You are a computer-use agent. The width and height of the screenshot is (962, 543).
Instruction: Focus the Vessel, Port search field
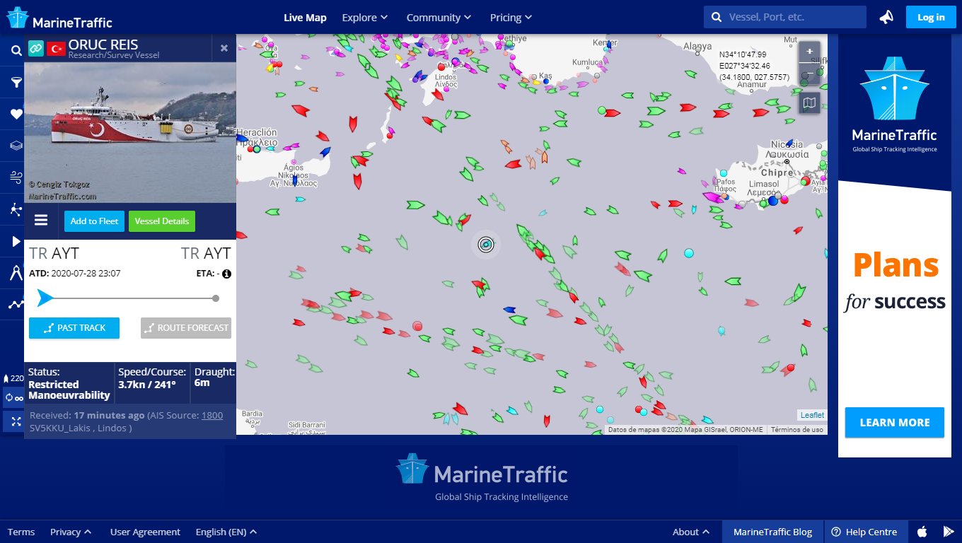(x=785, y=17)
